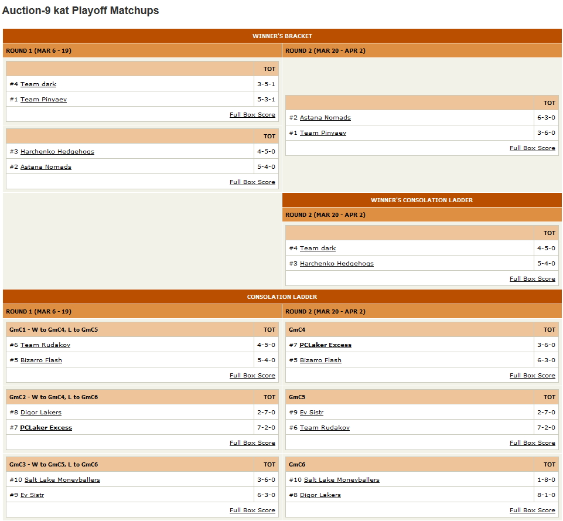The image size is (563, 521).
Task: Select the 'WINNER'S BRACKET' header bar
Action: pos(282,36)
